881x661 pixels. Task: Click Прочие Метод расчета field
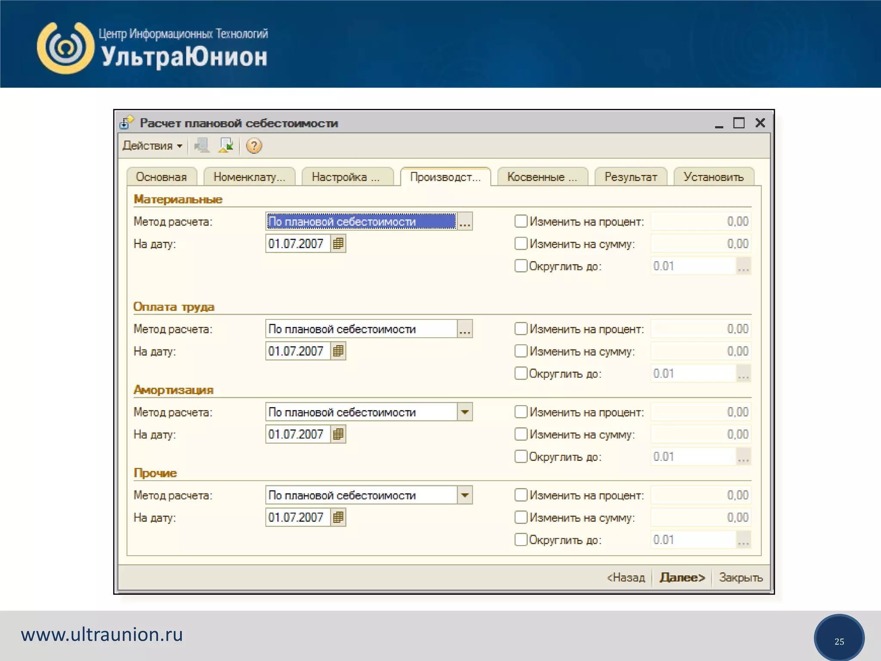click(x=361, y=495)
